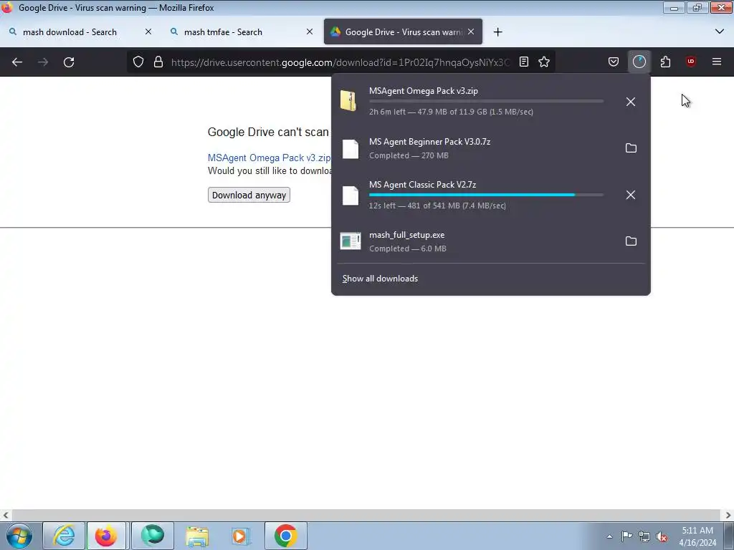Open Action Center flag icon

626,536
